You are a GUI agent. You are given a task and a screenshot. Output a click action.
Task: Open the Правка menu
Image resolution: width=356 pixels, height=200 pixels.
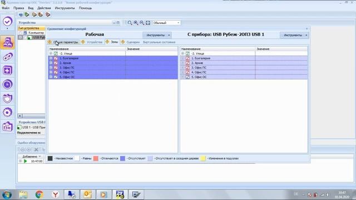[18, 8]
